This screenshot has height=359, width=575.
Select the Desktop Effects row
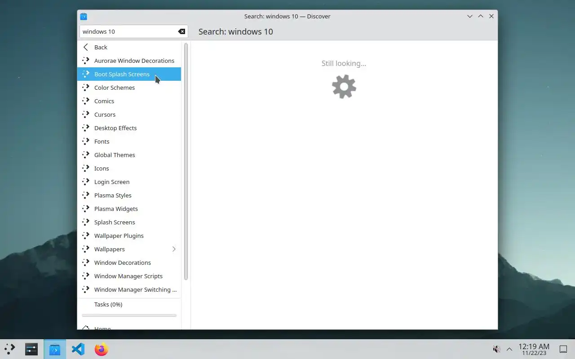(x=129, y=128)
